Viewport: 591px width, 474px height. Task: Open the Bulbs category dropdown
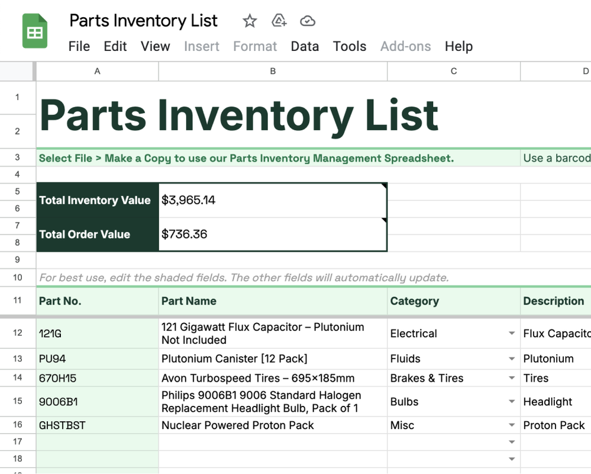click(512, 402)
